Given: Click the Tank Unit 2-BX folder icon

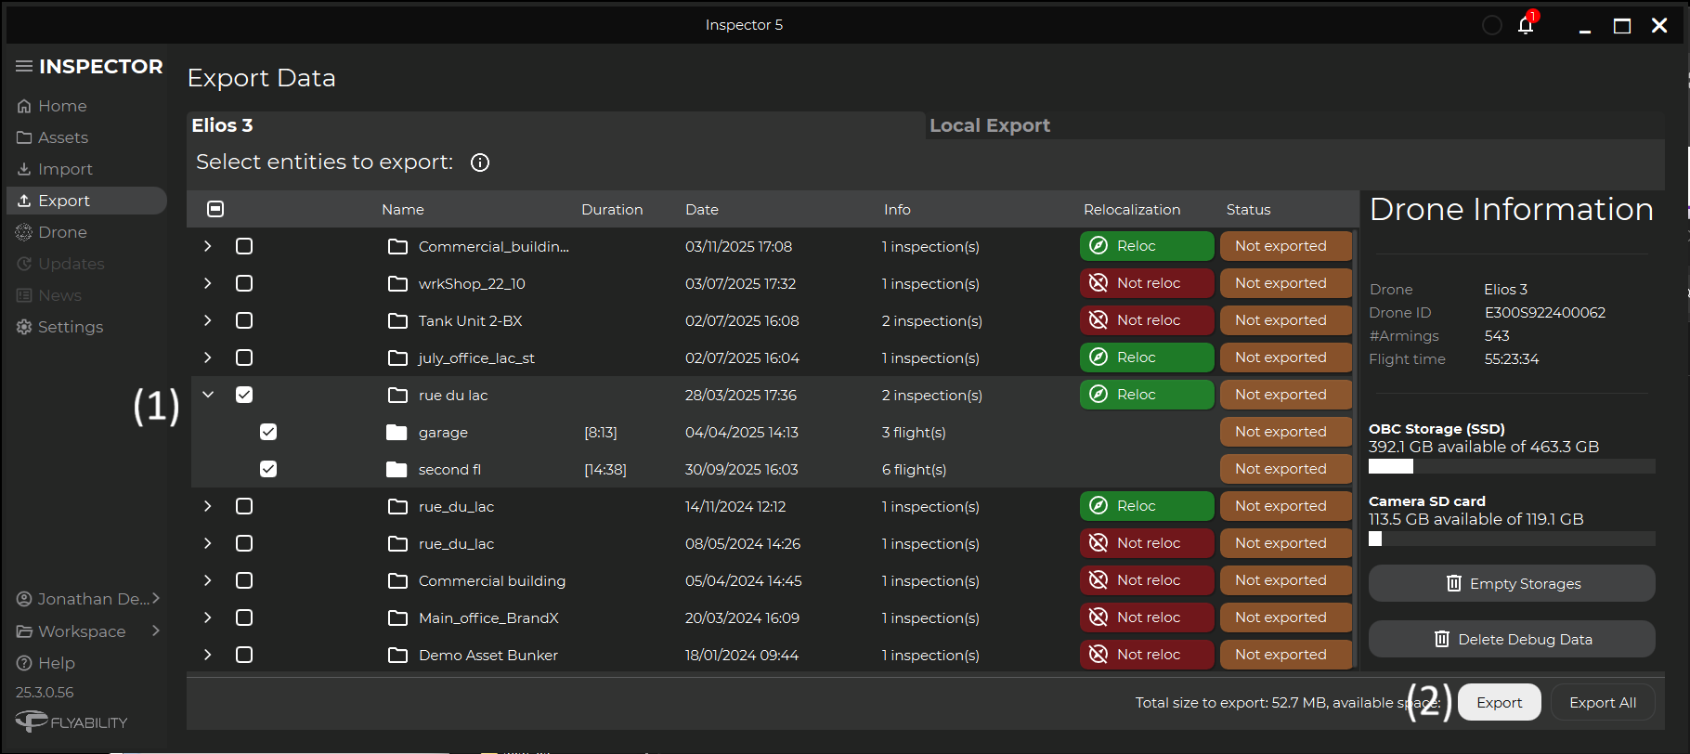Looking at the screenshot, I should [397, 320].
